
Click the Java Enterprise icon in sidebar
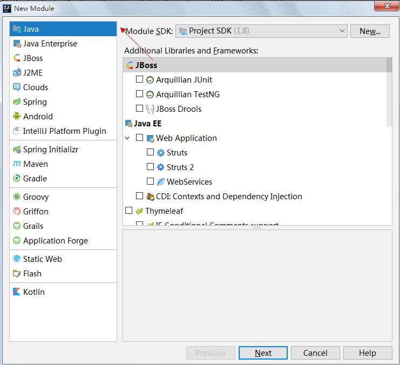click(17, 44)
